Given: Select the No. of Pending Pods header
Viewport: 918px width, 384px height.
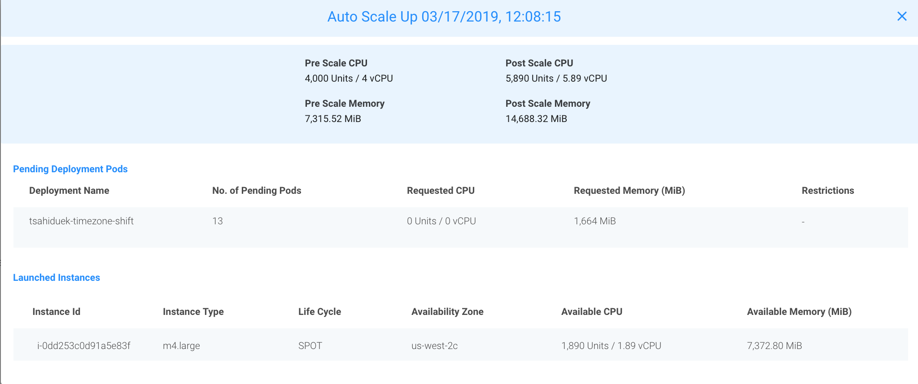Looking at the screenshot, I should (257, 191).
